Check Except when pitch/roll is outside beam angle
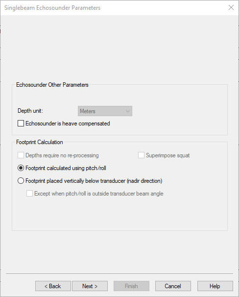The height and width of the screenshot is (297, 239). pos(29,194)
